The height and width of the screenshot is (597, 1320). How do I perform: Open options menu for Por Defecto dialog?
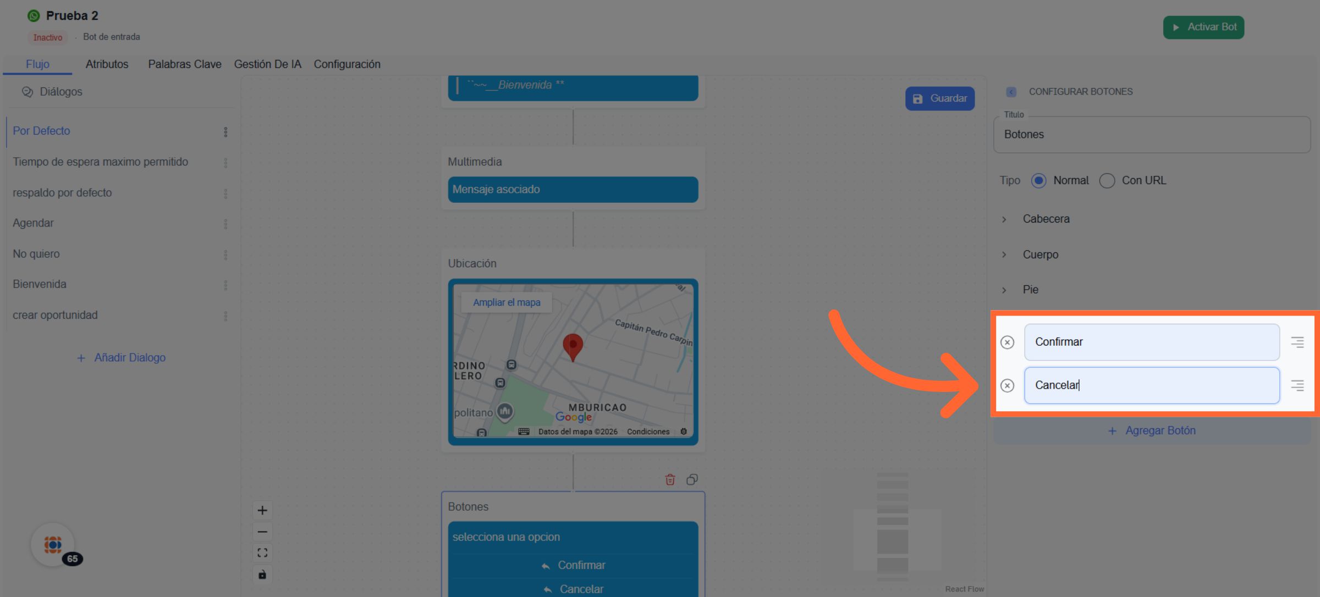(226, 132)
